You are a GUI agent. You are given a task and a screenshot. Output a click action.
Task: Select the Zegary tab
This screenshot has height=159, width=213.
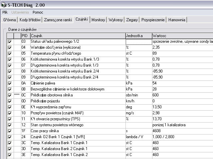click(132, 20)
